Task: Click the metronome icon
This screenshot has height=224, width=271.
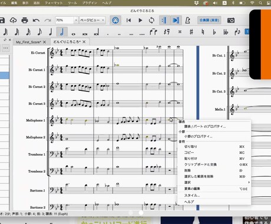Action: click(187, 20)
